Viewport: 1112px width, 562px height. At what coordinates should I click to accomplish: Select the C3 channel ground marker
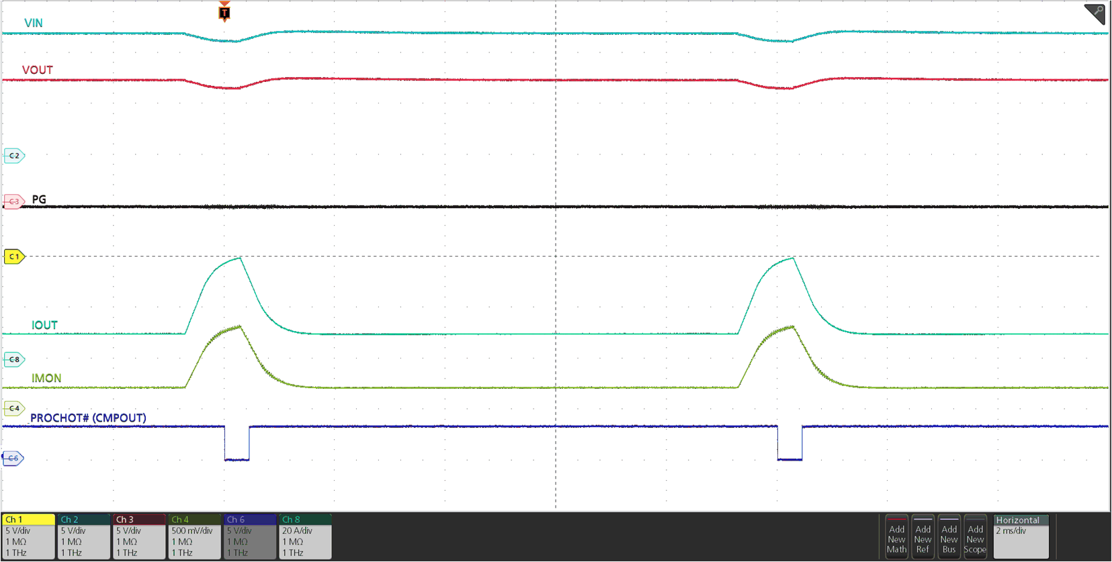pyautogui.click(x=13, y=201)
